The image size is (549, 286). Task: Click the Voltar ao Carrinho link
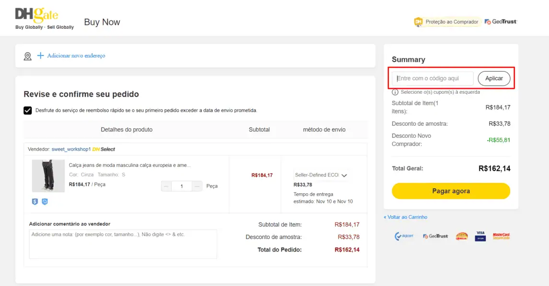click(406, 217)
